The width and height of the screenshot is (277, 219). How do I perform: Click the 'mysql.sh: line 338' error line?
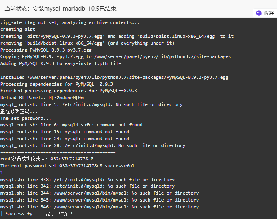click(x=87, y=180)
